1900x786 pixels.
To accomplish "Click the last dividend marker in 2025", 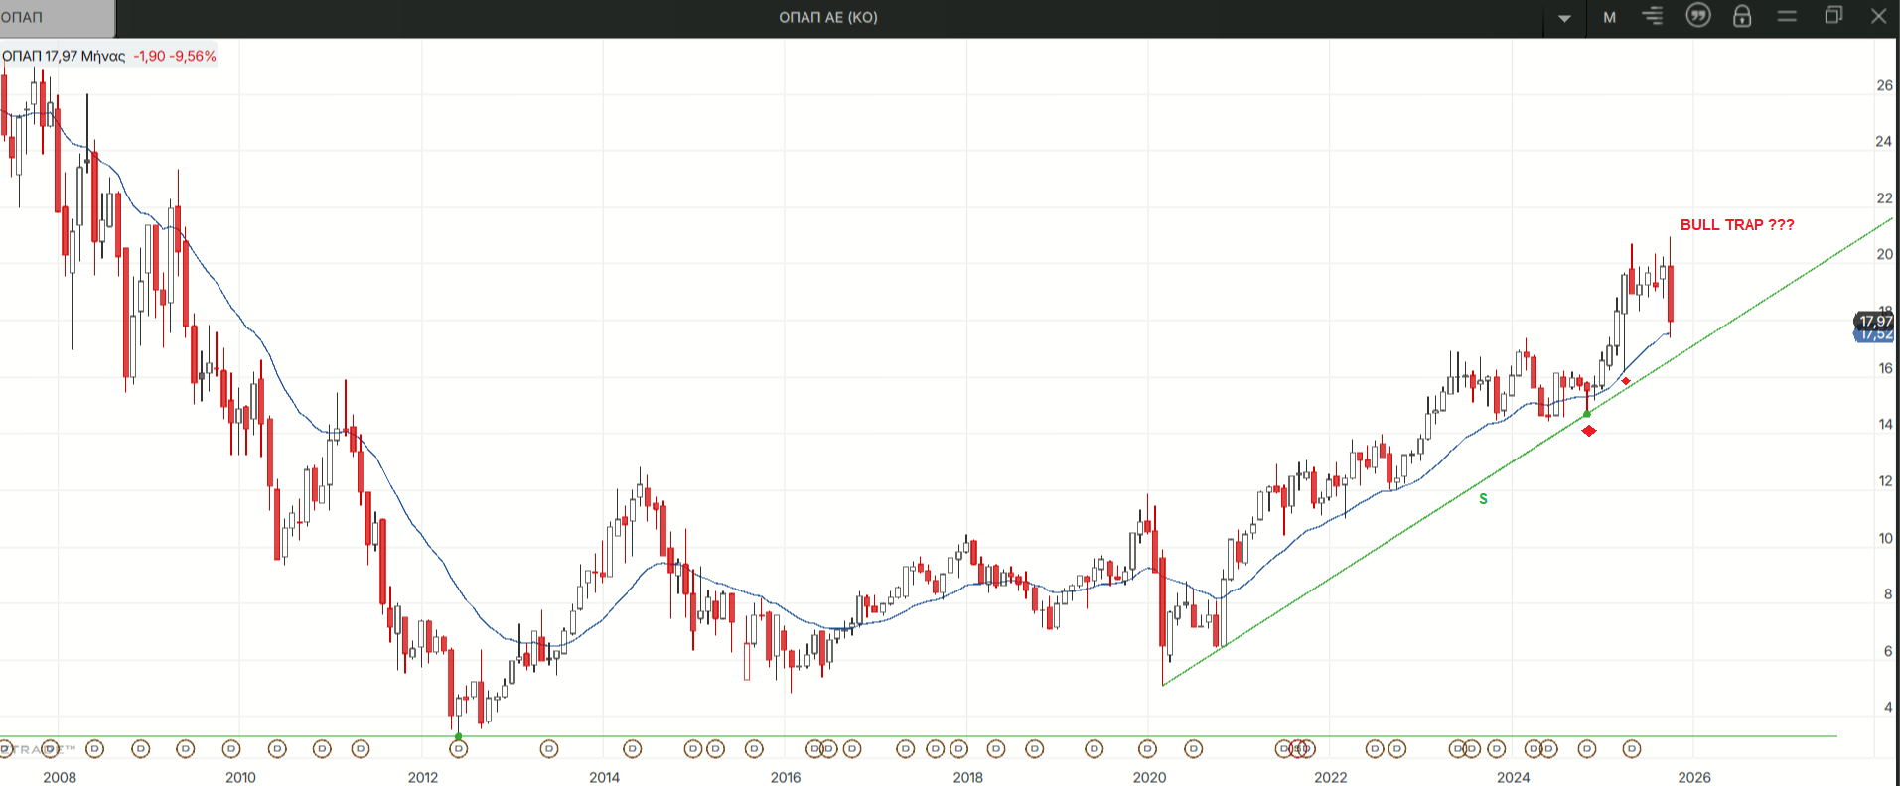I will [x=1631, y=749].
